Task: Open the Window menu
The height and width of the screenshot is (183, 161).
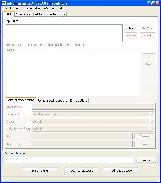Action: click(x=49, y=8)
